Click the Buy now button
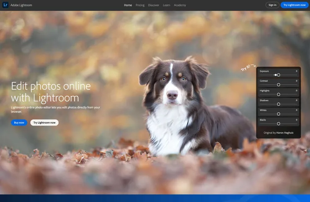This screenshot has width=310, height=202. 19,123
